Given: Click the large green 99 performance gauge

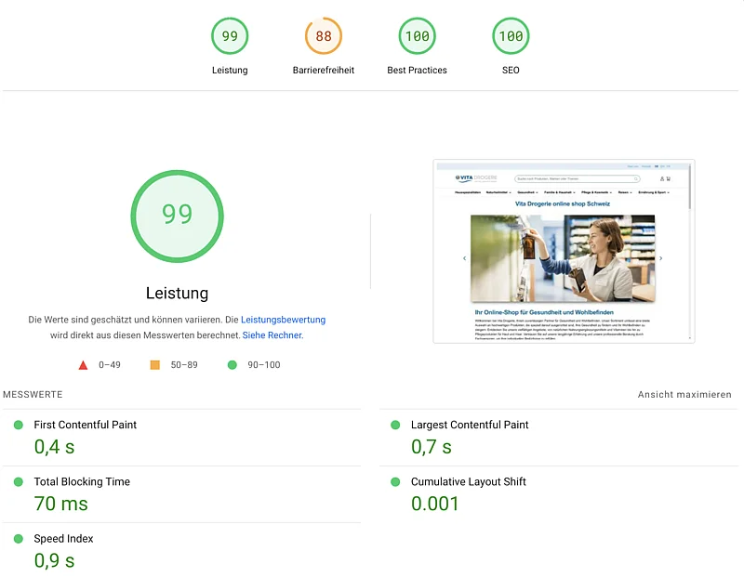Looking at the screenshot, I should click(177, 215).
